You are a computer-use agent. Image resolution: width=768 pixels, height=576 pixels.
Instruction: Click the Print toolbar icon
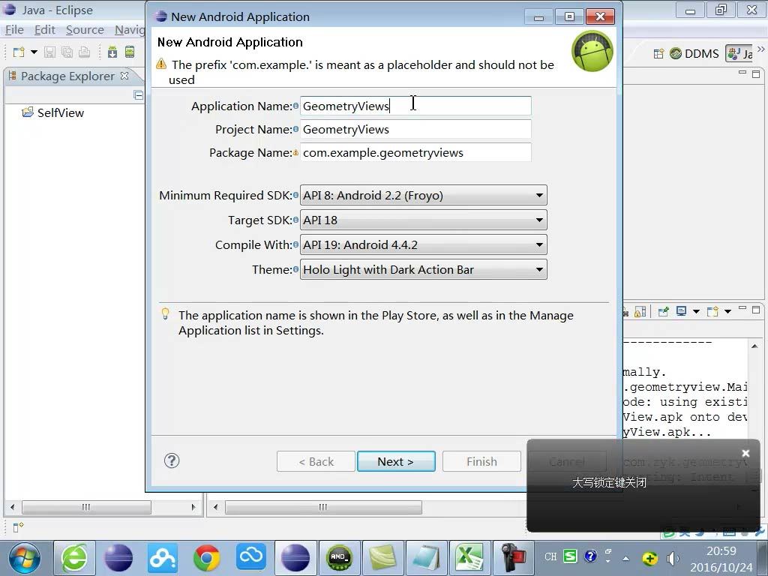[84, 52]
